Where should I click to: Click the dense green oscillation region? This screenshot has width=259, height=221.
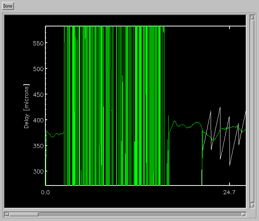point(113,106)
